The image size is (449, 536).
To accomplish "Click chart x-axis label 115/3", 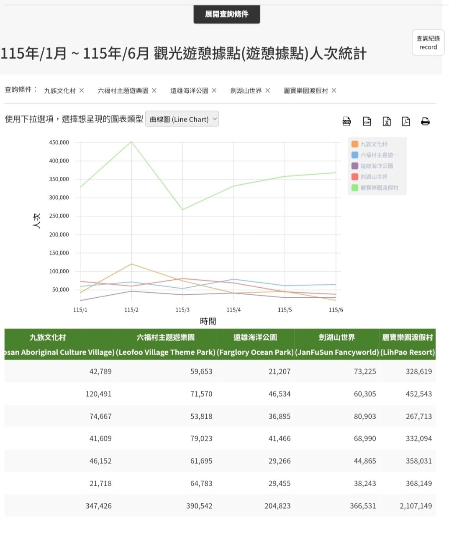I will pyautogui.click(x=182, y=310).
